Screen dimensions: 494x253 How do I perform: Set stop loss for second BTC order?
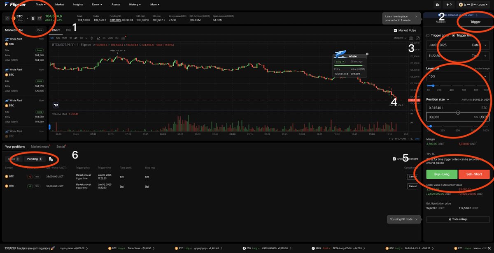click(147, 186)
